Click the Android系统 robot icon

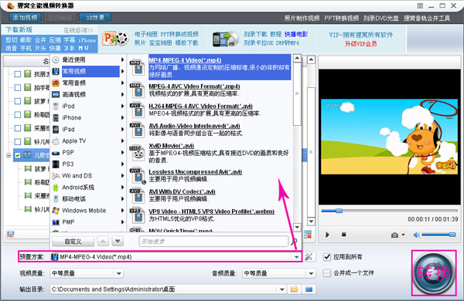click(56, 188)
